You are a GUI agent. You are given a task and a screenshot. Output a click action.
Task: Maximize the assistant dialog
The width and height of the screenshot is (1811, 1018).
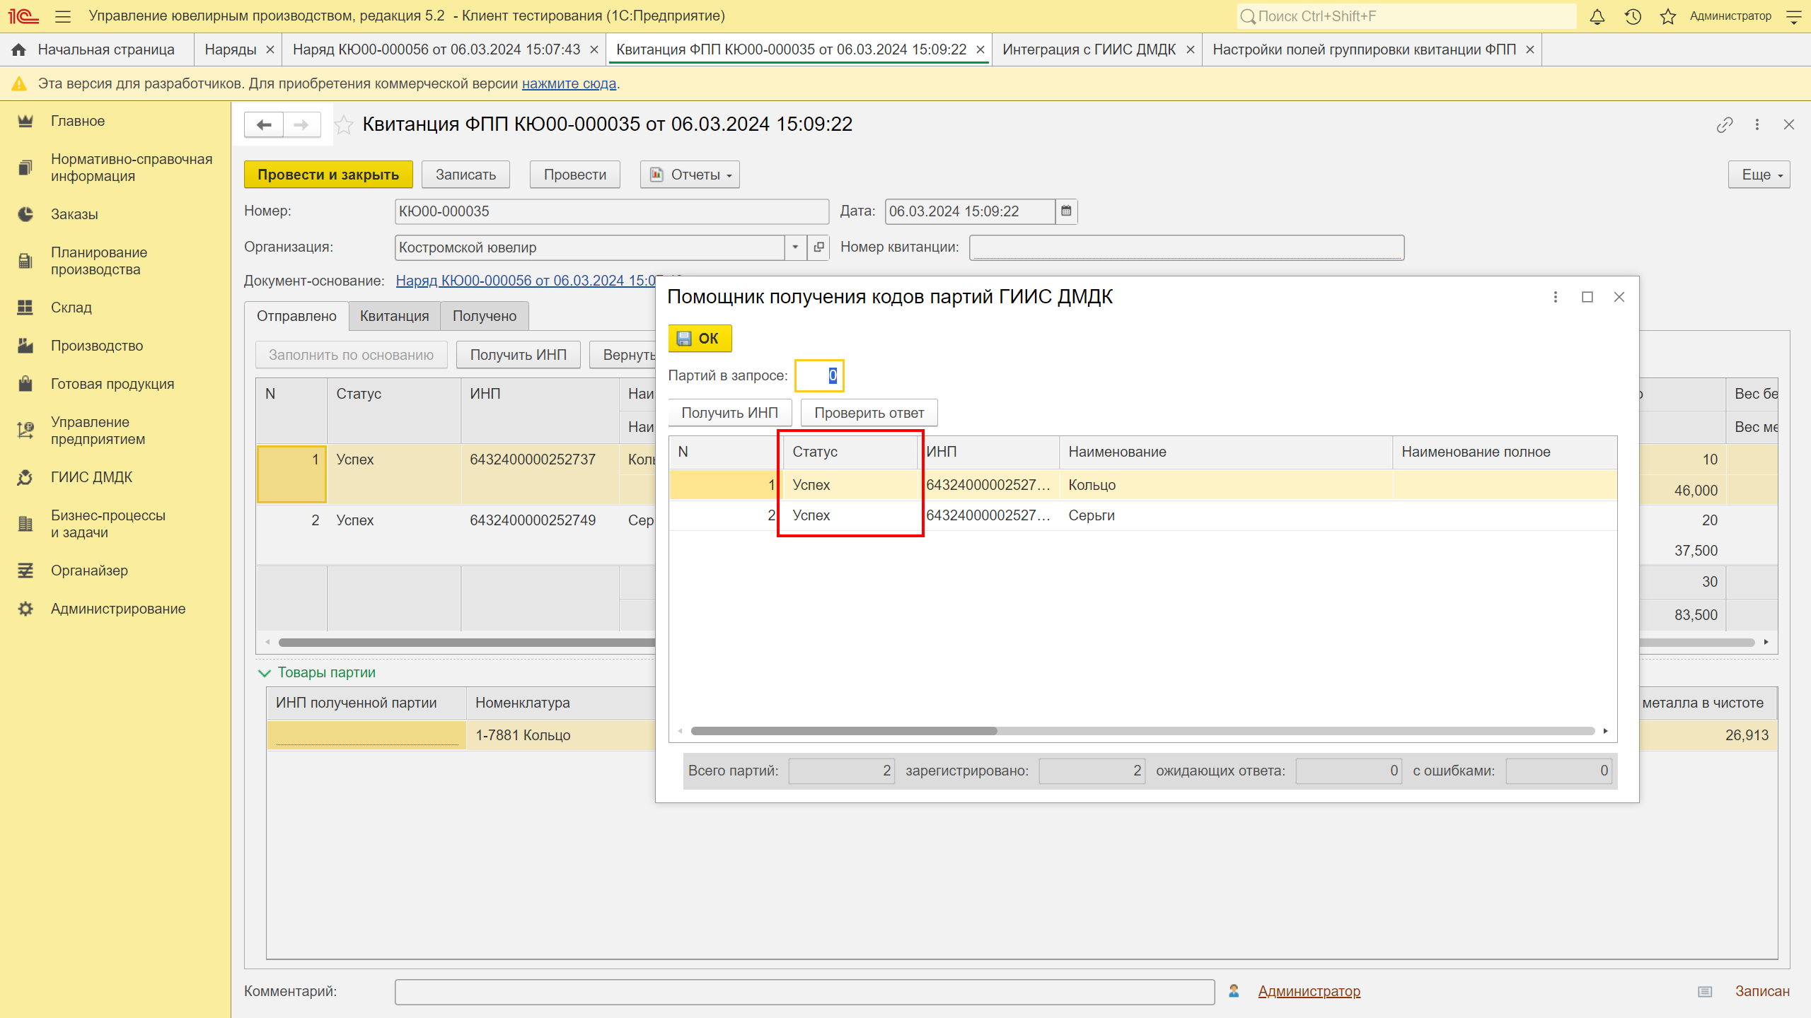pos(1587,297)
